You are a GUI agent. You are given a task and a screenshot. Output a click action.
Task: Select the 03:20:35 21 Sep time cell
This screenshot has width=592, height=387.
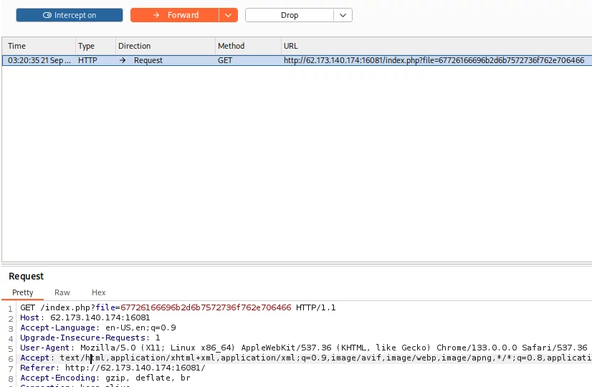tap(39, 60)
